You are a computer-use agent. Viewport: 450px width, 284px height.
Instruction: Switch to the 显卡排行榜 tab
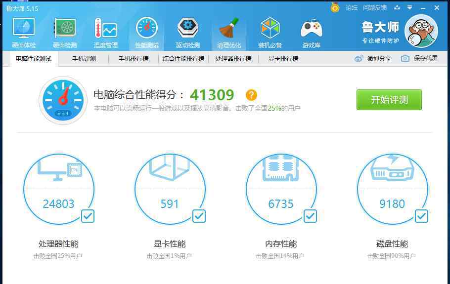[283, 59]
